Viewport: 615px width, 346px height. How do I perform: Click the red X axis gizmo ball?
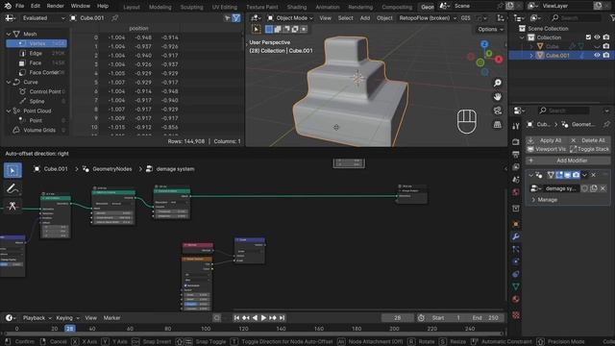pos(499,60)
